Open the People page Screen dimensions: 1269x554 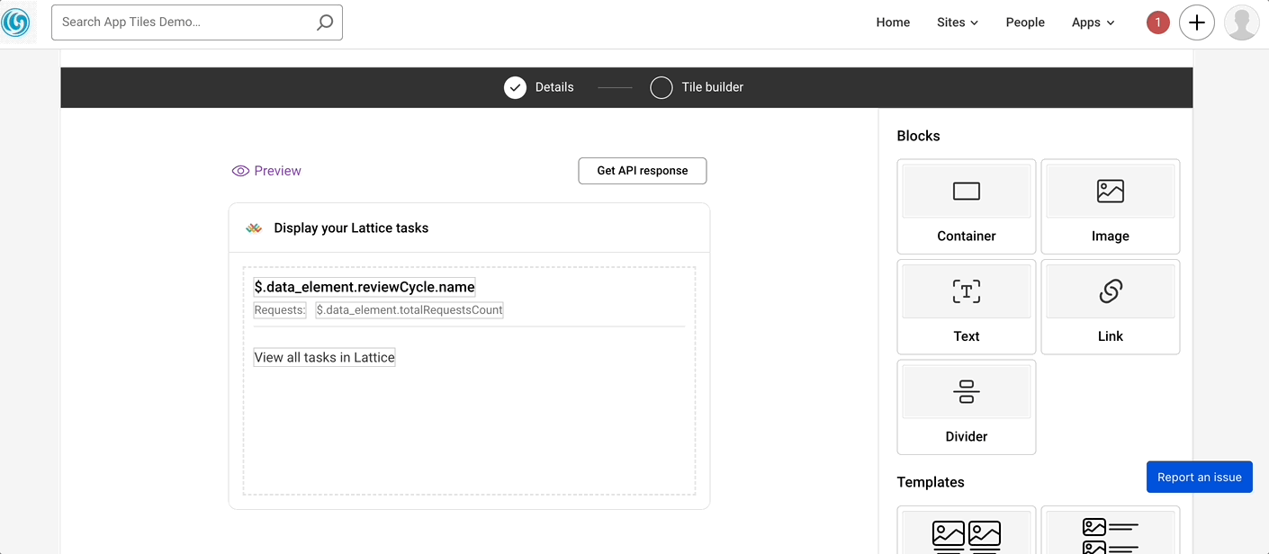[x=1025, y=22]
